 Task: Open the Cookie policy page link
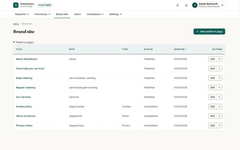tap(24, 107)
